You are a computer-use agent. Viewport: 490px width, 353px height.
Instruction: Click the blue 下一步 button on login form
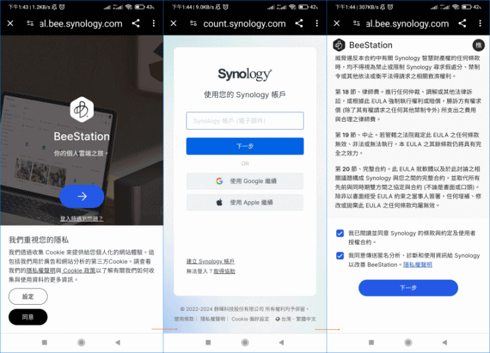[x=245, y=146]
